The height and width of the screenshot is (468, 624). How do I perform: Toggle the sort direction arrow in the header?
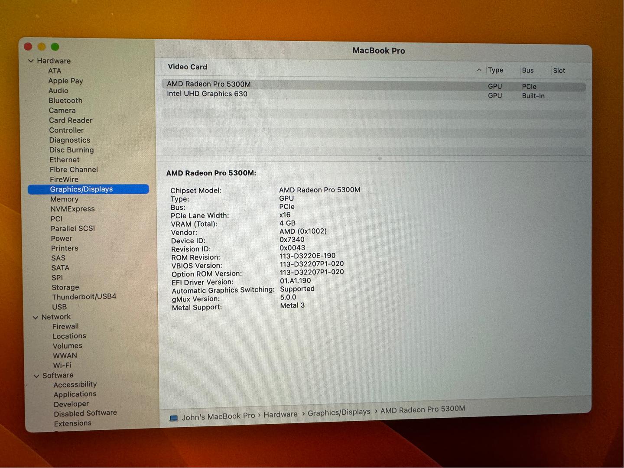[x=479, y=70]
